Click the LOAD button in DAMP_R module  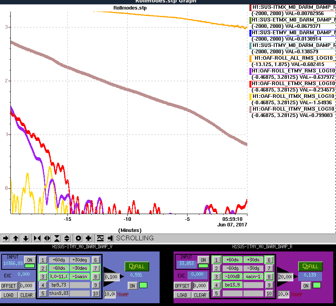[182, 295]
